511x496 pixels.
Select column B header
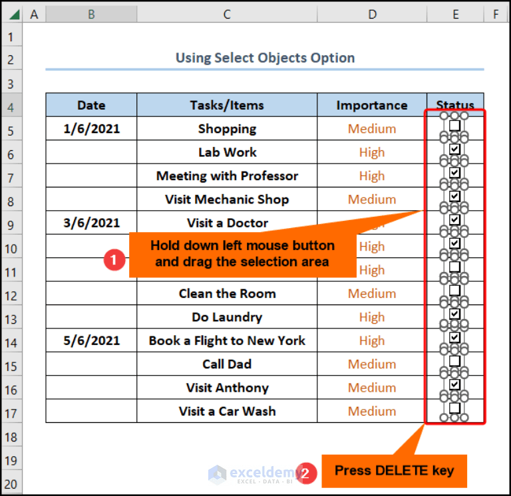pos(91,15)
